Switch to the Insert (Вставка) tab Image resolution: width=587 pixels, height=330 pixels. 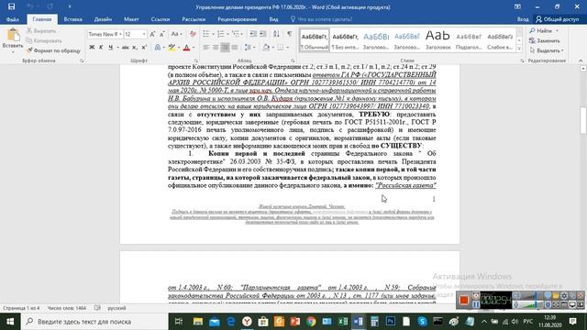pyautogui.click(x=73, y=19)
